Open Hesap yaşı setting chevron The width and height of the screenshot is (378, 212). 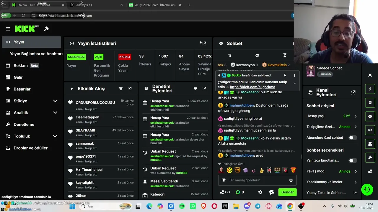(356, 116)
